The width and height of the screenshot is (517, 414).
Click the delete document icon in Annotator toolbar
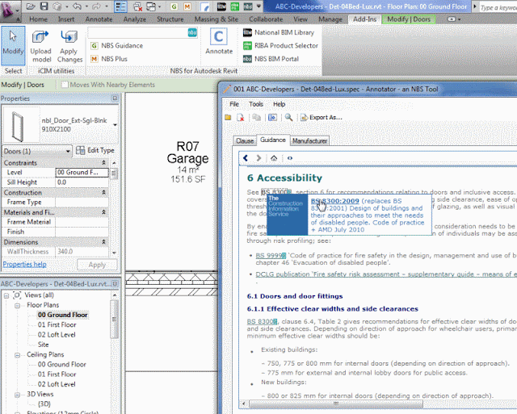pos(241,118)
